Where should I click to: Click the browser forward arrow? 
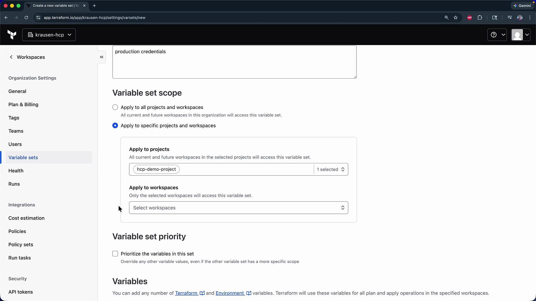tap(16, 18)
